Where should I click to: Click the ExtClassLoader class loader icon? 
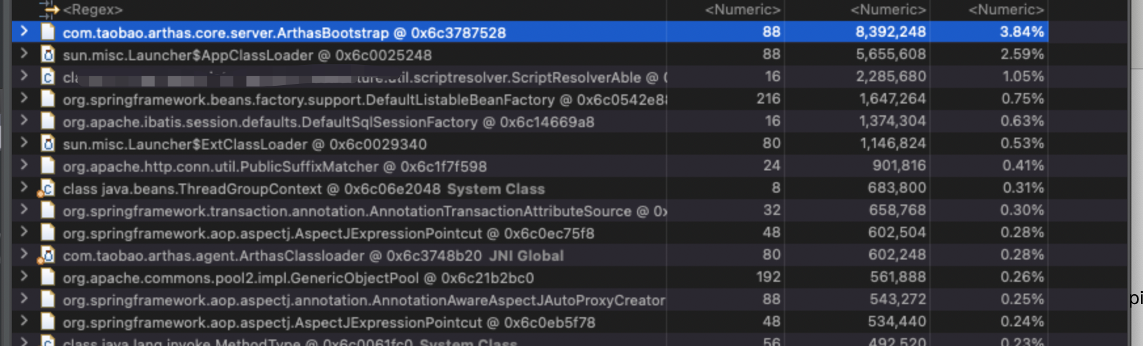pyautogui.click(x=47, y=144)
